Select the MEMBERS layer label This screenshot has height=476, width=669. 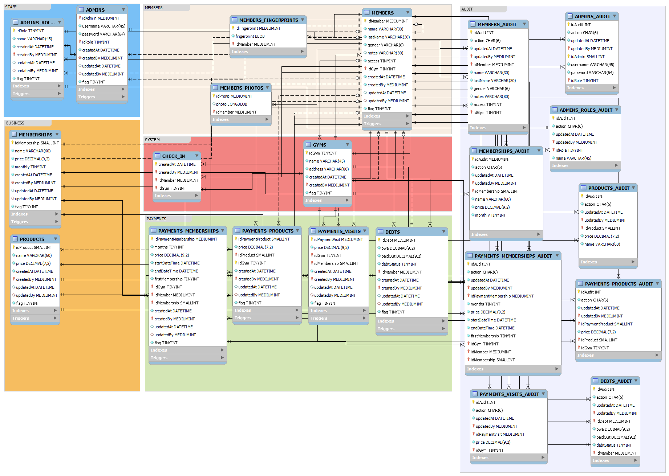tap(154, 8)
